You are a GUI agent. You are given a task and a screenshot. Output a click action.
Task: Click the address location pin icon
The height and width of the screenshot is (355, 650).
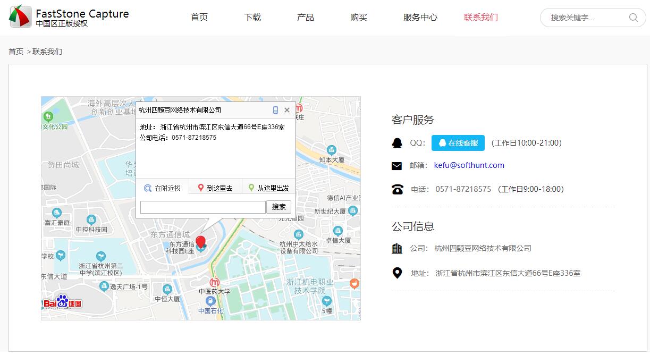pos(397,273)
